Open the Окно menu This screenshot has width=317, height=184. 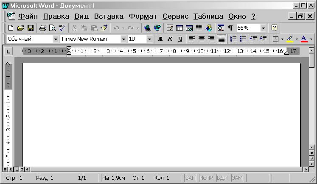click(x=237, y=17)
